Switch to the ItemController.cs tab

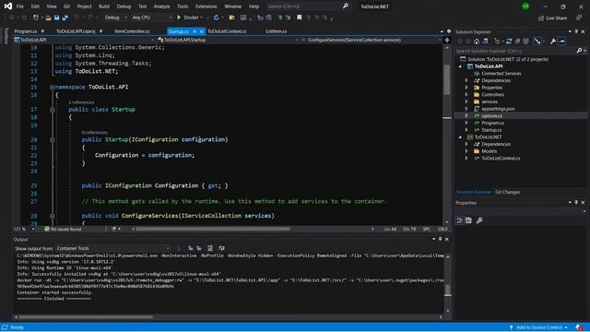point(132,31)
